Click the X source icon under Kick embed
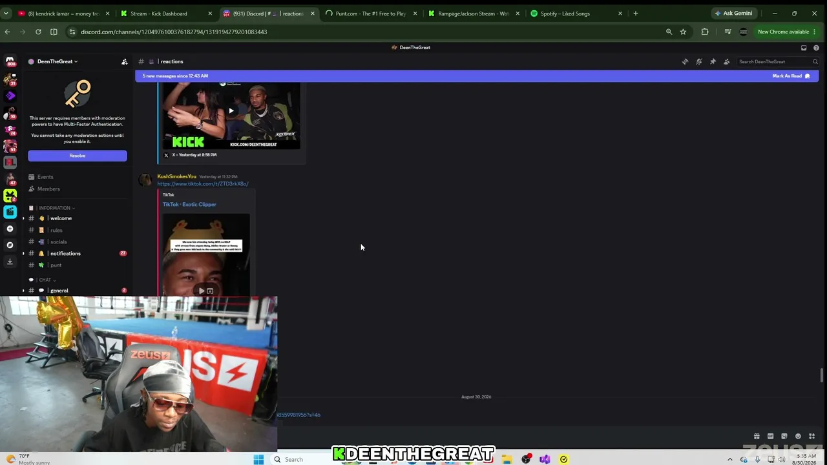This screenshot has height=465, width=827. [x=166, y=155]
